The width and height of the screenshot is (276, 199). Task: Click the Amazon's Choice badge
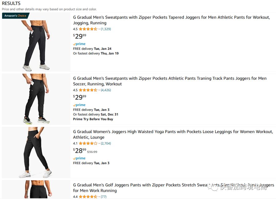pos(15,16)
